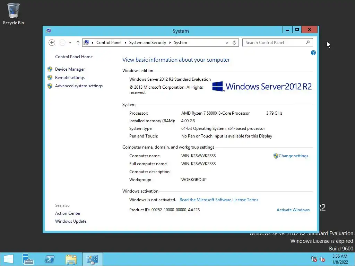Screen dimensions: 355x266
Task: Select System and Security breadcrumb
Action: [148, 43]
